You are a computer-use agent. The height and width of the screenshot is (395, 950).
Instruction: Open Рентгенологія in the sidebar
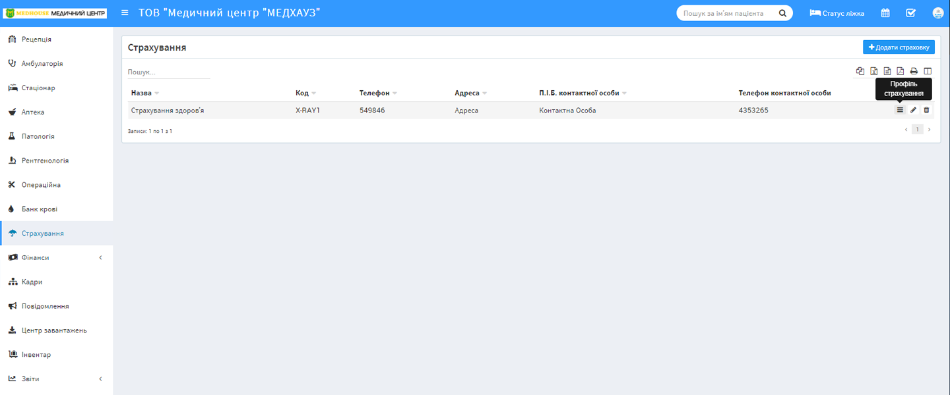57,161
